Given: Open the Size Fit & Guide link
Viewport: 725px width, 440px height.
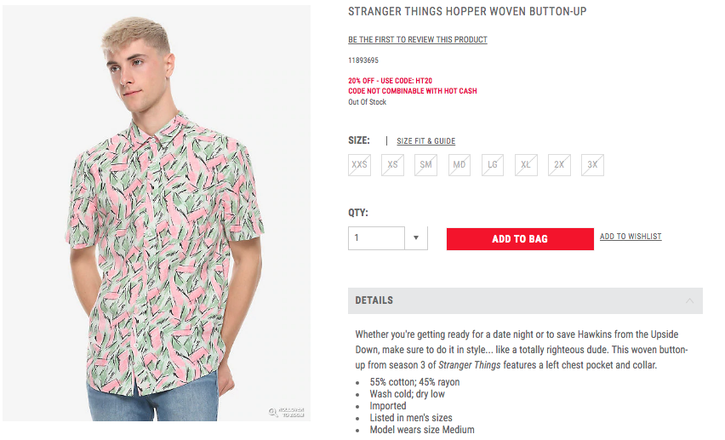Looking at the screenshot, I should (x=425, y=141).
